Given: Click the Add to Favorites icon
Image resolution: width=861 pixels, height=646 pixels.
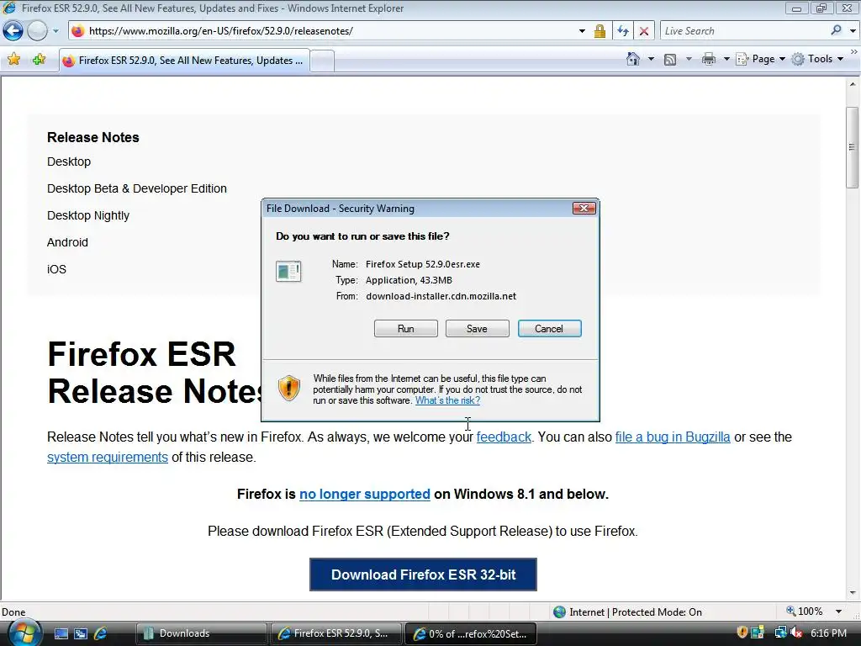Looking at the screenshot, I should coord(39,60).
